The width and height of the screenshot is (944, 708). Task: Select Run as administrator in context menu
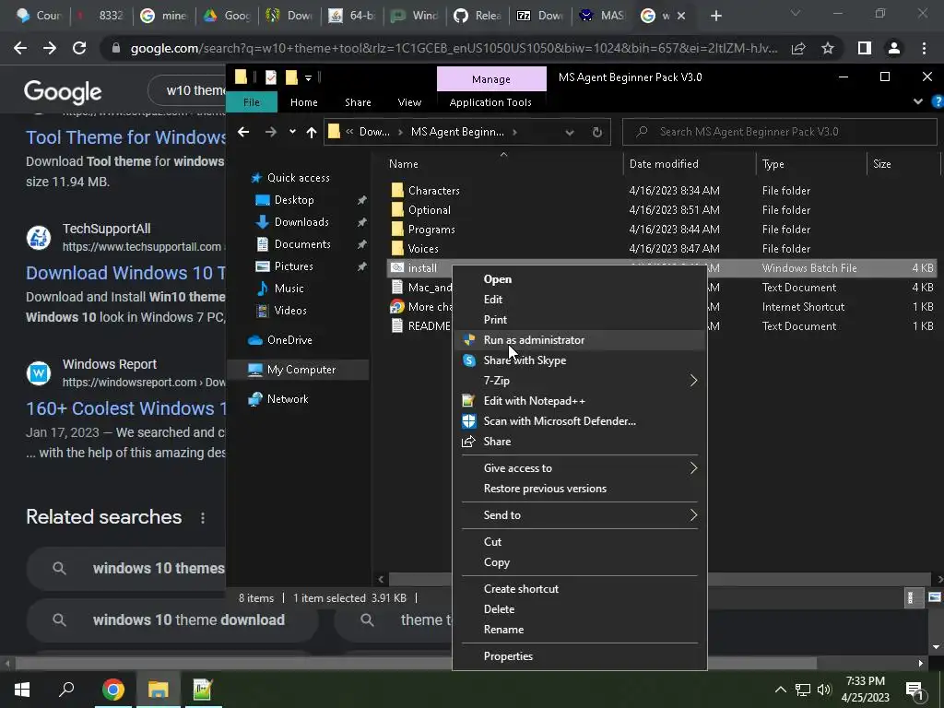[579, 340]
